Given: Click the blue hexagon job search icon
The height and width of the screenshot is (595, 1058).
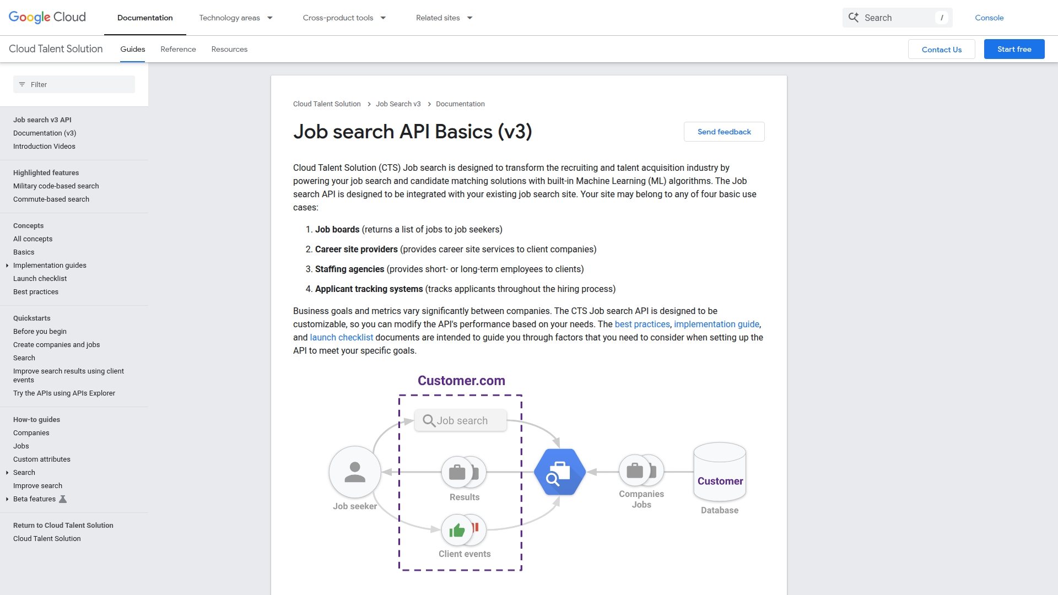Looking at the screenshot, I should (560, 472).
